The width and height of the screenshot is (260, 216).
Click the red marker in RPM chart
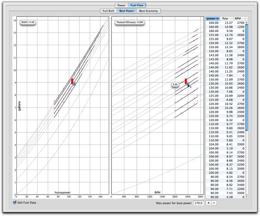[x=186, y=81]
